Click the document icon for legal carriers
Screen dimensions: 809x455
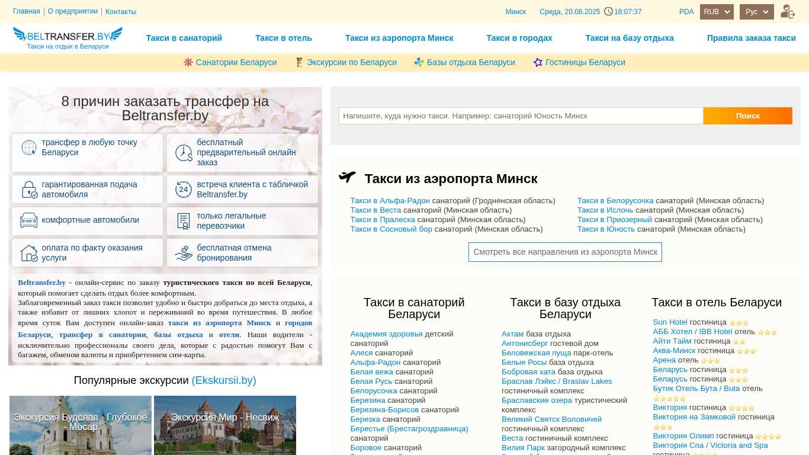(x=184, y=222)
